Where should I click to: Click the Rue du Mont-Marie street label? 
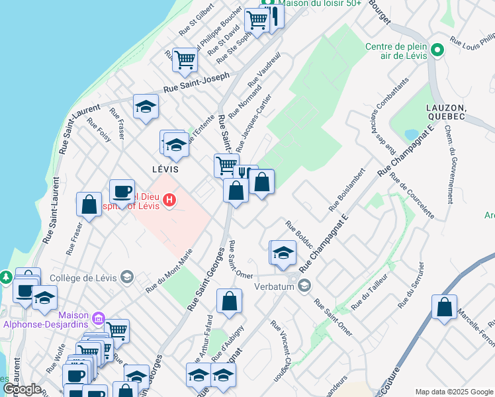point(169,271)
